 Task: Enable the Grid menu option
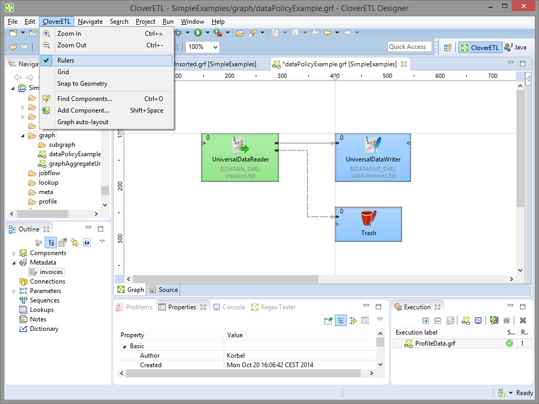click(x=106, y=72)
